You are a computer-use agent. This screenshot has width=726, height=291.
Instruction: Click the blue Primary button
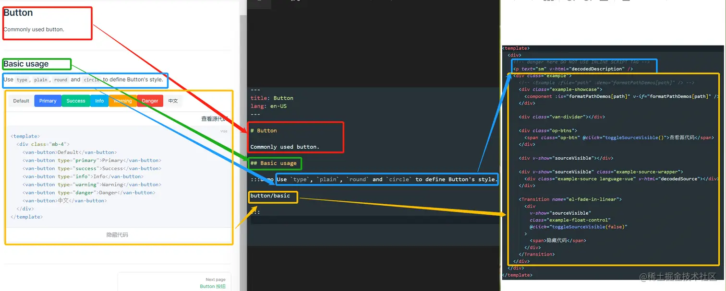(x=48, y=101)
